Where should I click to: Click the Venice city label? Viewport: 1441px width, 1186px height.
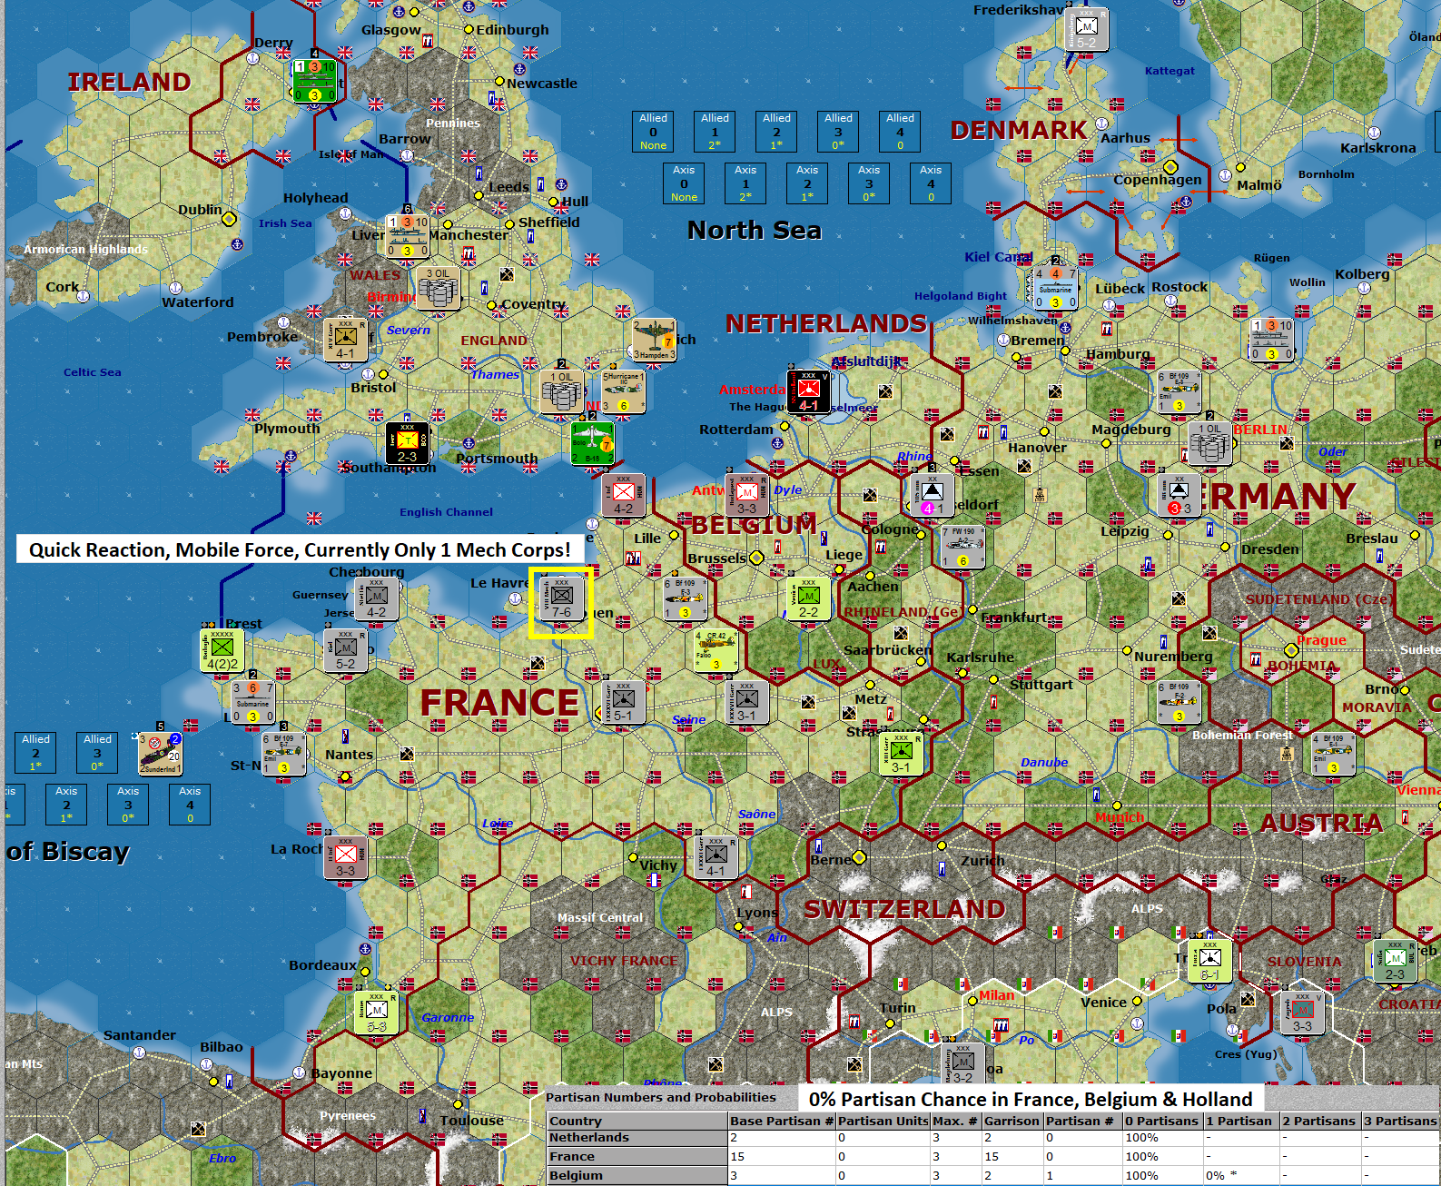pos(1104,1002)
